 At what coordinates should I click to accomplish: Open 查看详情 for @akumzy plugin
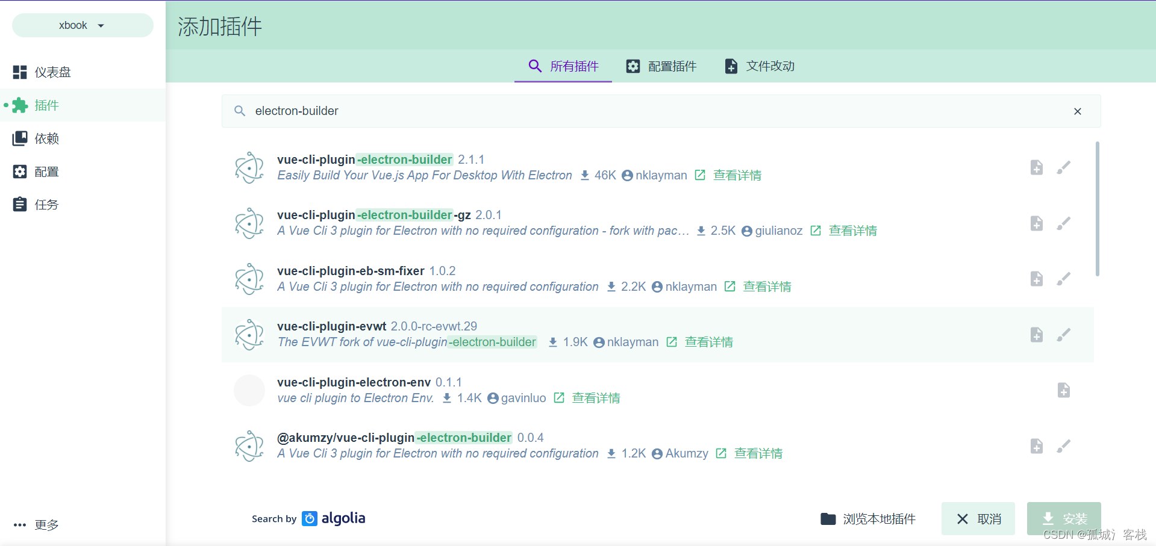pos(758,453)
